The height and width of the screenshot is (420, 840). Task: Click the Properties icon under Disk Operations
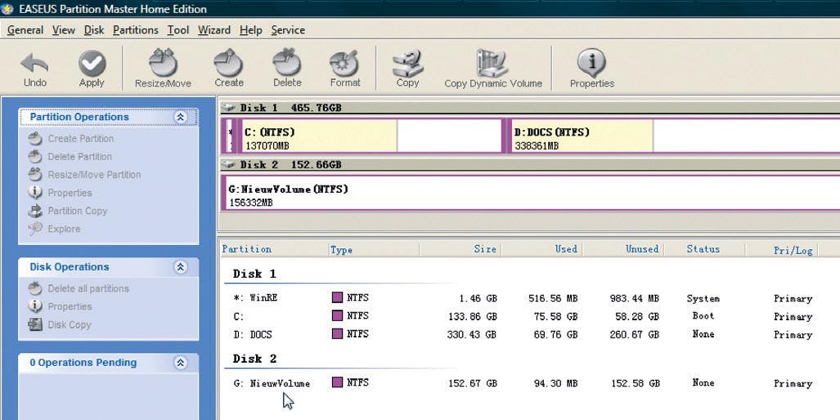(x=35, y=306)
